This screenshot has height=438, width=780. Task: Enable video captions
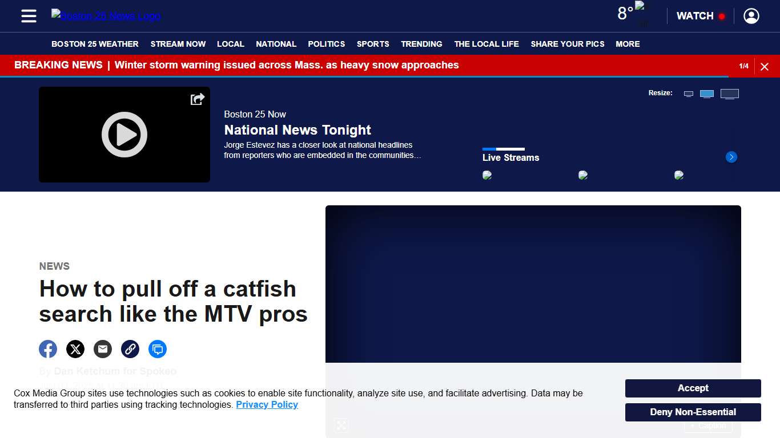point(708,425)
